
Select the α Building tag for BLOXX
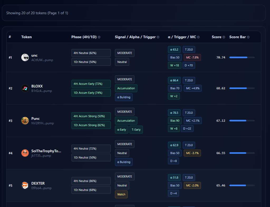click(124, 97)
